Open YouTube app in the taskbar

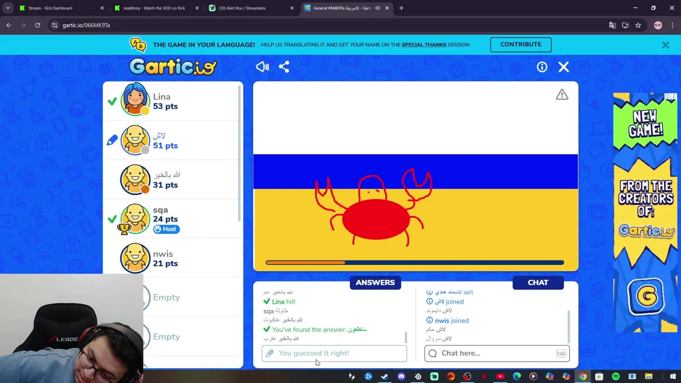[x=500, y=377]
